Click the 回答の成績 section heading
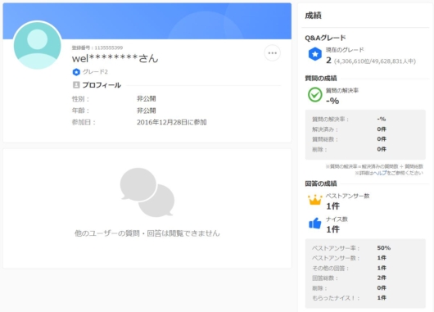Screen dimensions: 434x312 tap(321, 183)
